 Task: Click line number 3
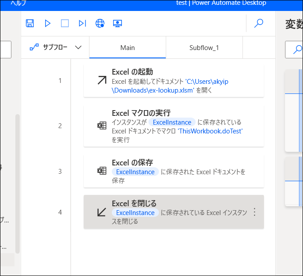pos(60,172)
